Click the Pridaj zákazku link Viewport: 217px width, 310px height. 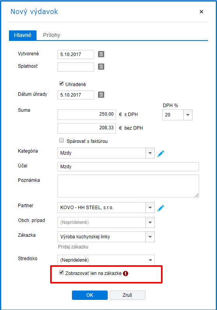click(x=73, y=247)
